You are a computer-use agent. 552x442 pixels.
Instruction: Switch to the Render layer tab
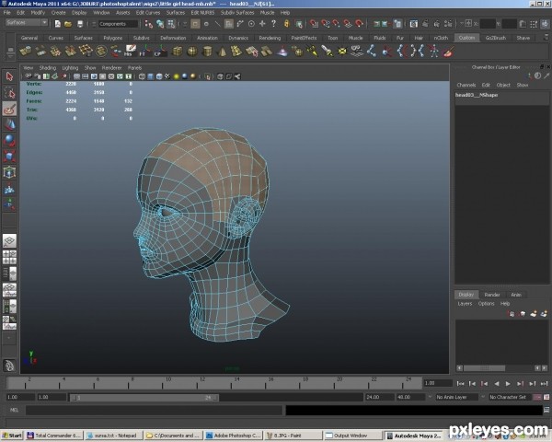click(x=492, y=295)
